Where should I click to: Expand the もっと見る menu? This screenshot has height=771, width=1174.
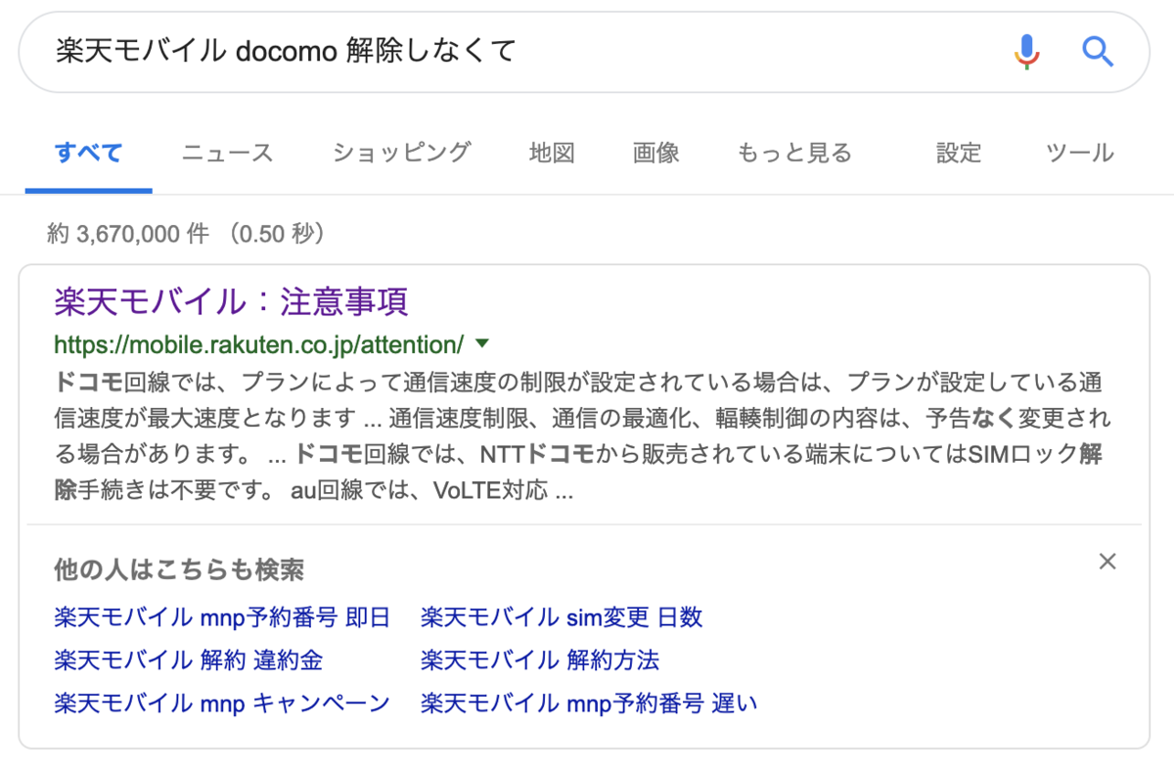click(x=794, y=153)
